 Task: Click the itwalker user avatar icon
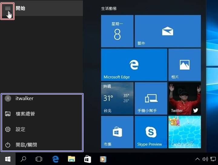[8, 99]
